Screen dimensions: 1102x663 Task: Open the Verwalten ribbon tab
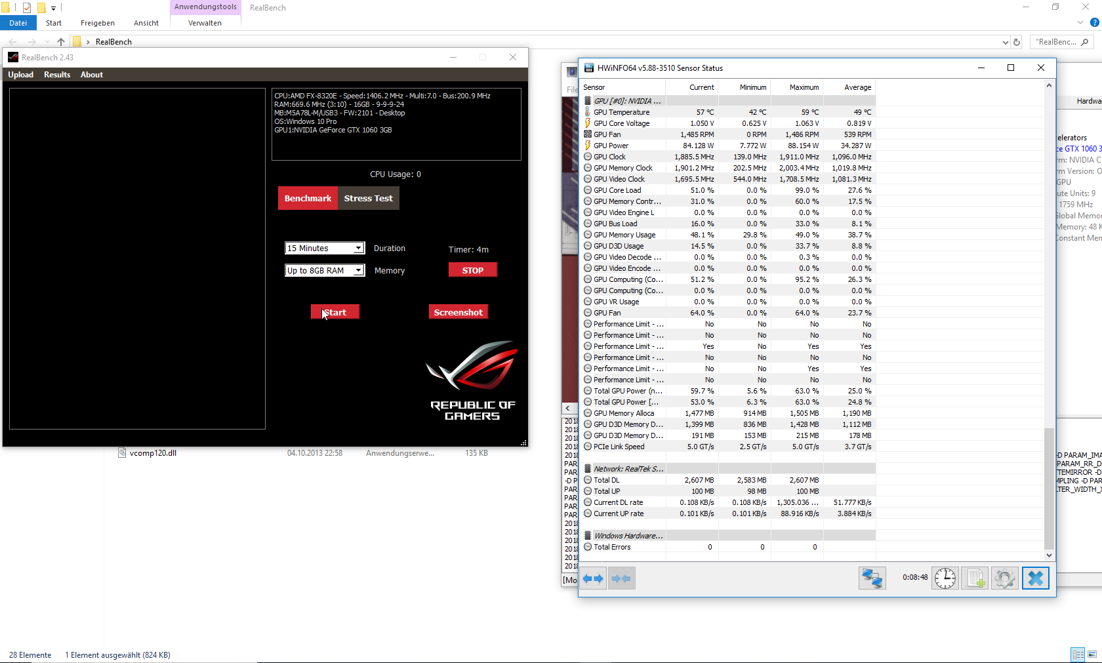205,23
